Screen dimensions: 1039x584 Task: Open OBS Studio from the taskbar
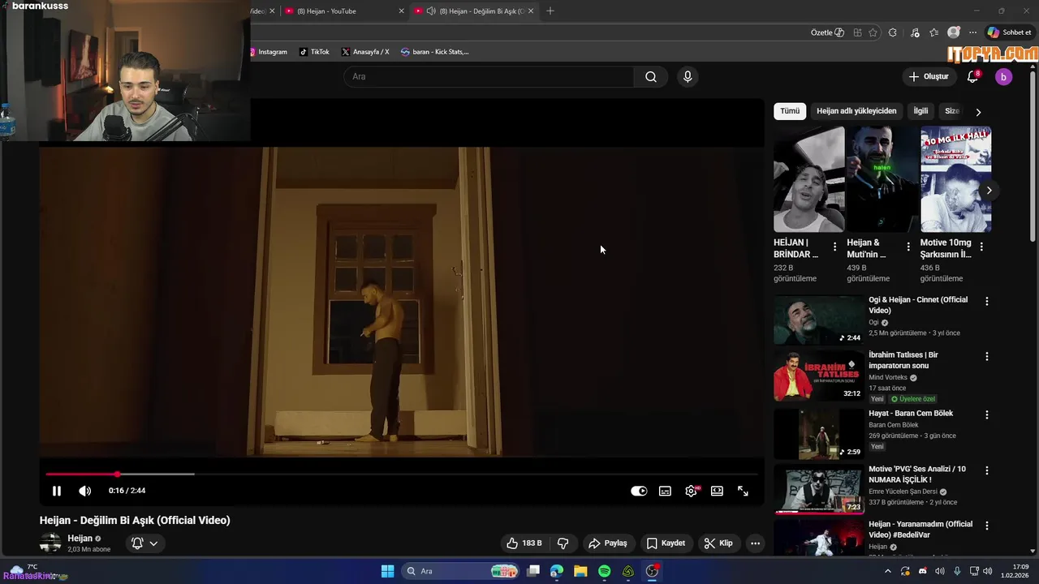pyautogui.click(x=652, y=571)
